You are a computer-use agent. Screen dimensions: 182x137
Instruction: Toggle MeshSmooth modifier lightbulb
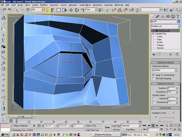[153, 31]
